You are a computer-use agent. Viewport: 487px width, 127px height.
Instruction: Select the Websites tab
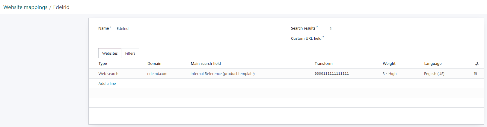[x=110, y=53]
